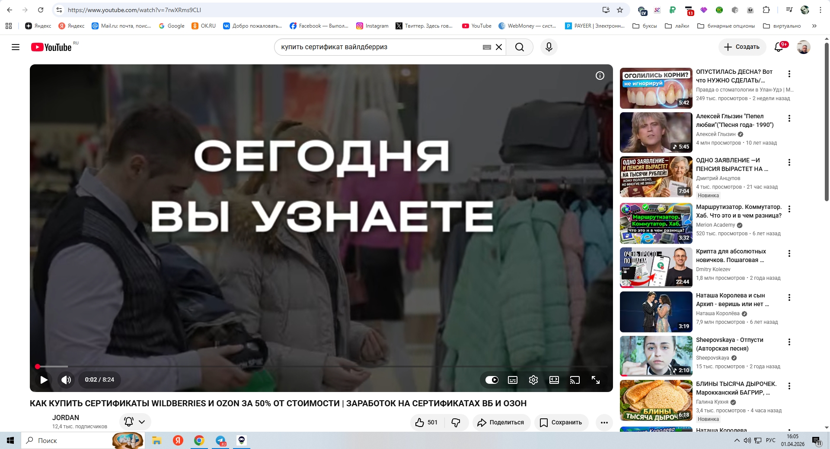The height and width of the screenshot is (449, 830).
Task: Expand the subscription notification bell dropdown
Action: pos(135,422)
